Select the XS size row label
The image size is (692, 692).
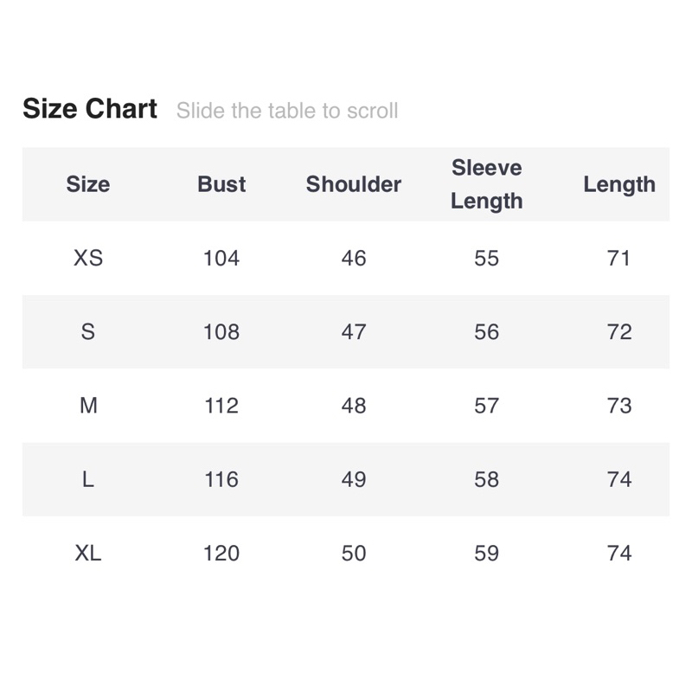88,258
